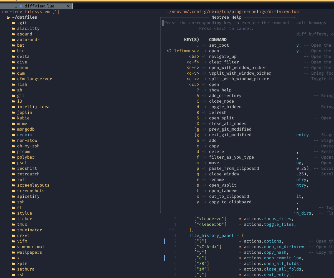
Task: Click the folder icon beside picom
Action: (x=13, y=152)
